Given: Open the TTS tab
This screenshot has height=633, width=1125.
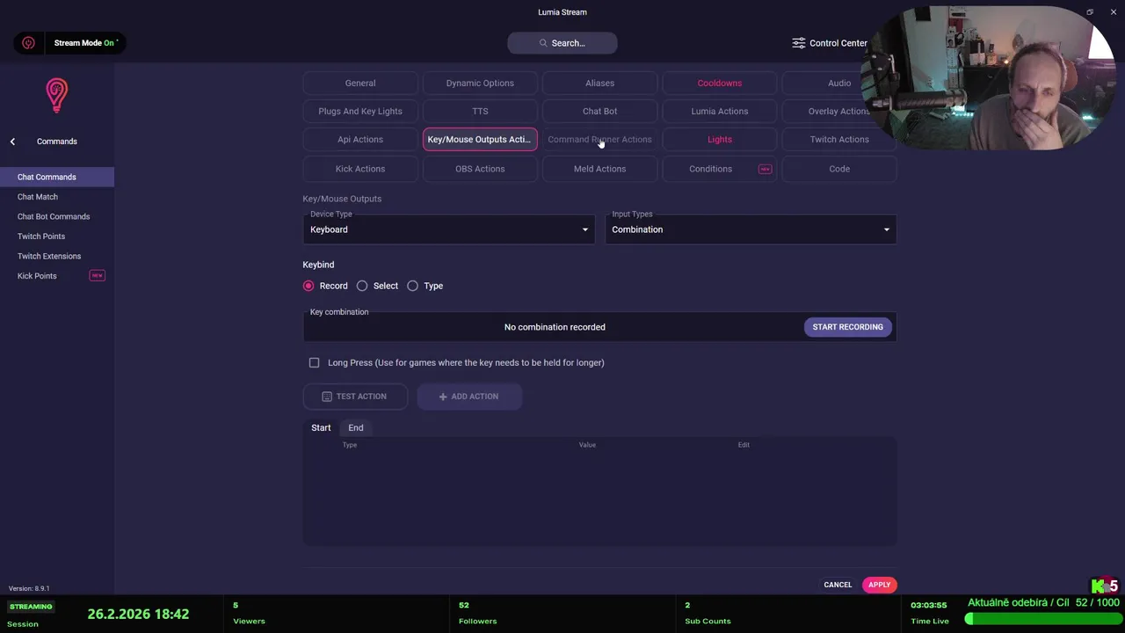Looking at the screenshot, I should pyautogui.click(x=480, y=112).
